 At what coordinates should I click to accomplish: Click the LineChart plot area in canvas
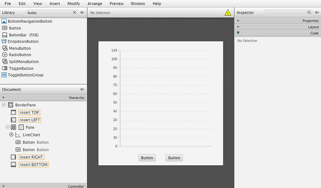coord(166,98)
